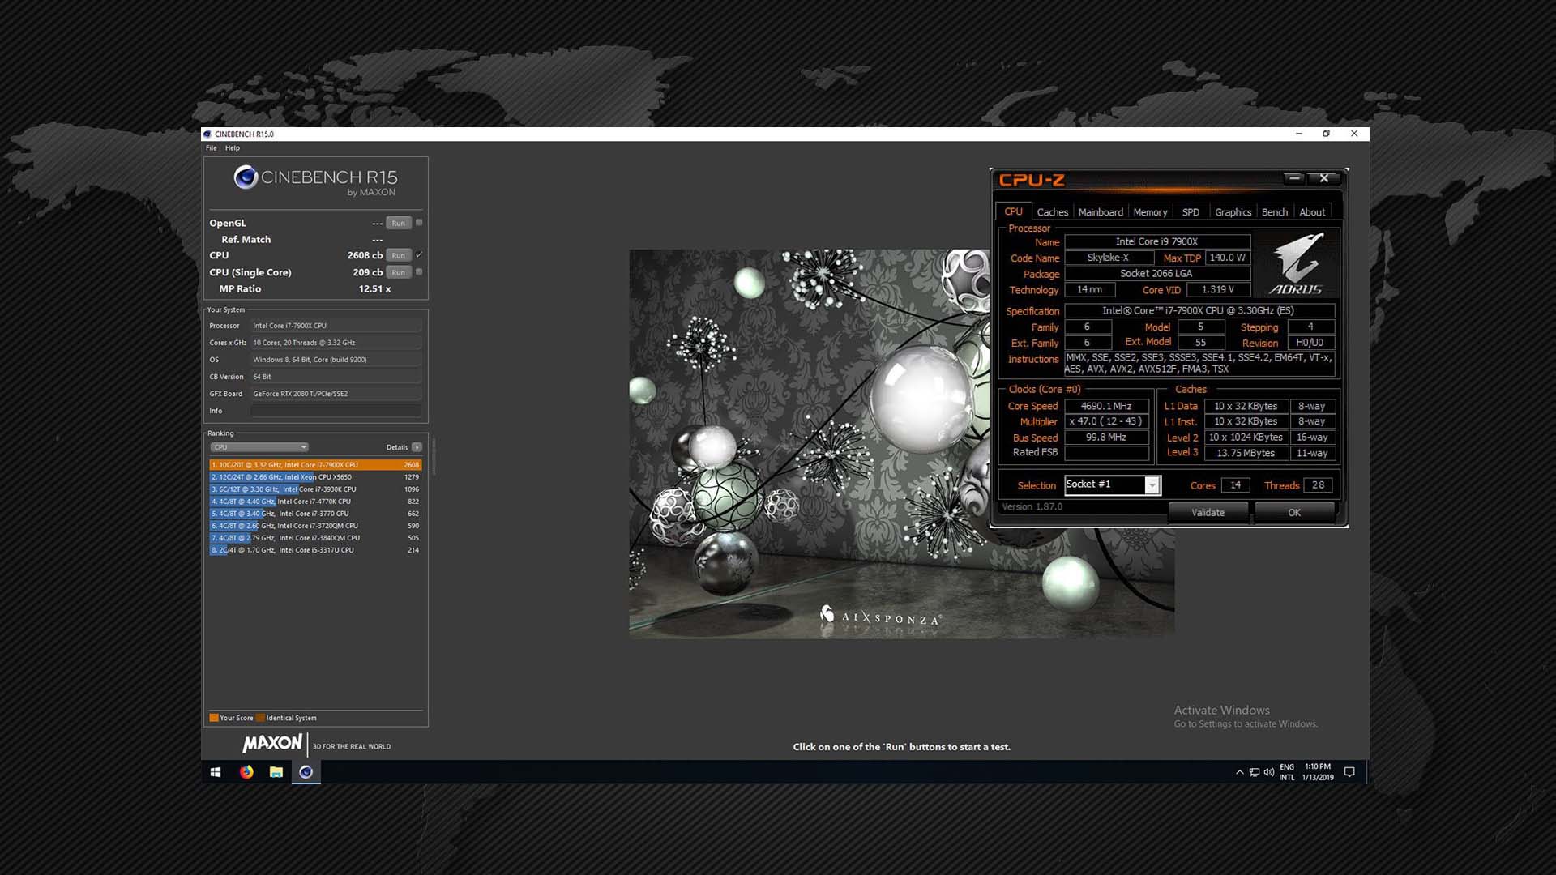Open File Explorer in the taskbar
This screenshot has width=1556, height=875.
point(276,772)
